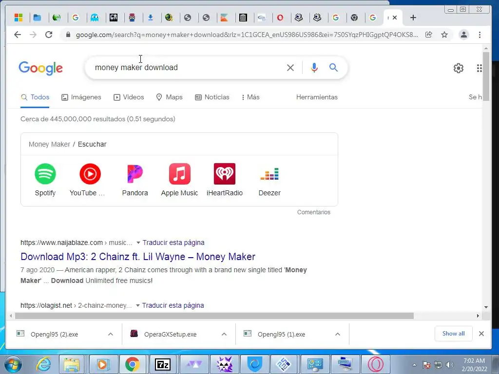Image resolution: width=499 pixels, height=374 pixels.
Task: Expand options for Opengl95 (1).exe
Action: [x=338, y=334]
